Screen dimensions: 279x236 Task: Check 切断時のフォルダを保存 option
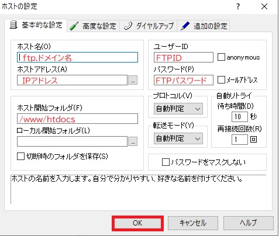(20, 157)
